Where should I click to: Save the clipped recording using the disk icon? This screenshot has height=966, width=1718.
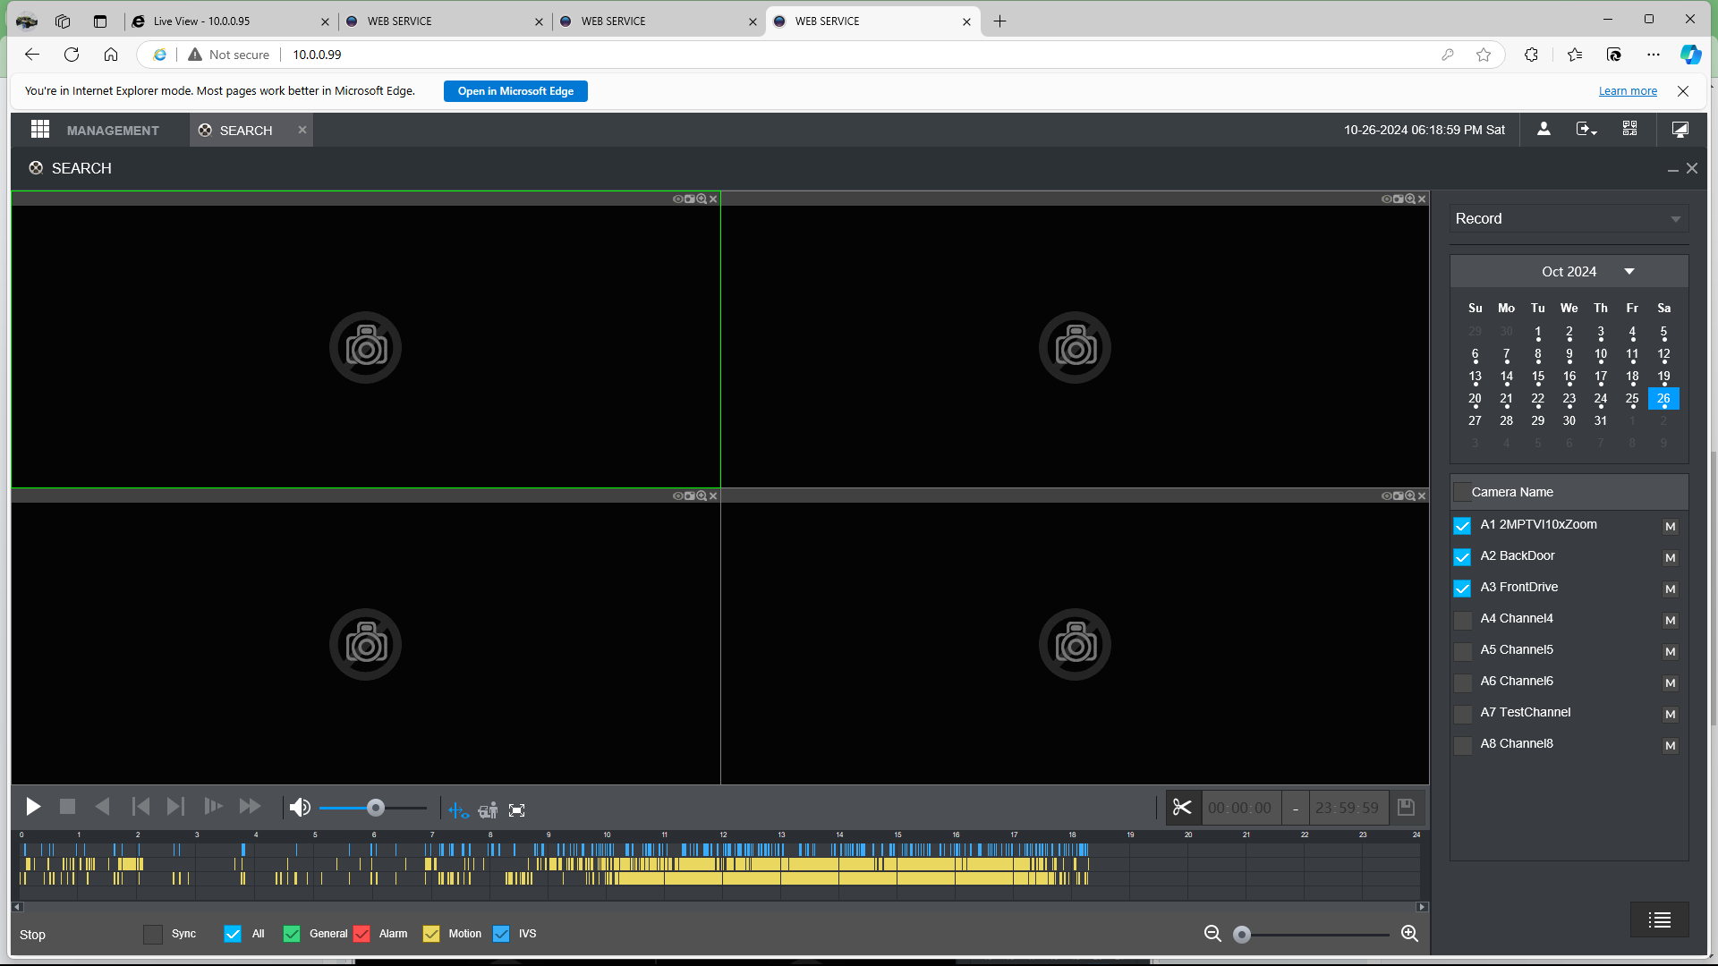click(x=1406, y=808)
